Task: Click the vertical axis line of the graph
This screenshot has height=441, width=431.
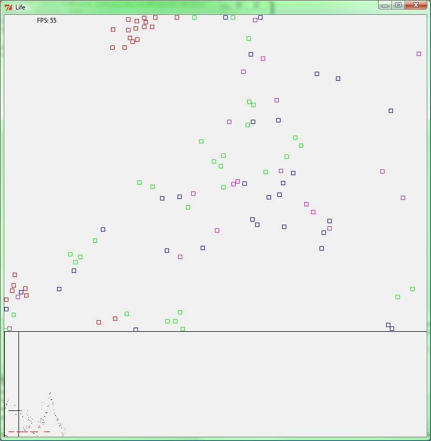Action: 19,385
